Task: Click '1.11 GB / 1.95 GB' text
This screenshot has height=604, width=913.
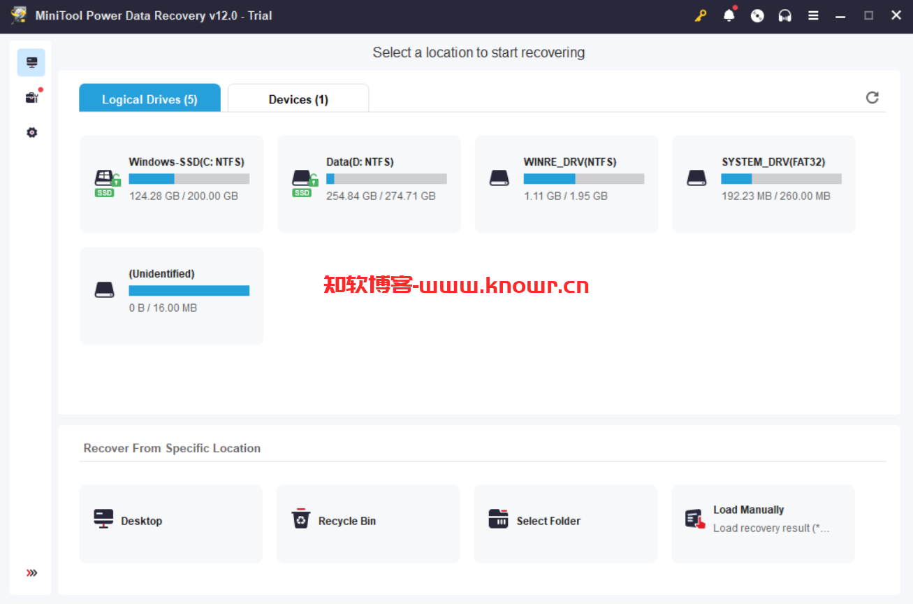Action: 566,196
